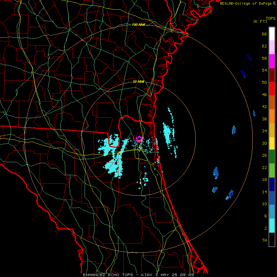Click the 50 NMI range ring label
Viewport: 277px width, 277px height.
[138, 82]
